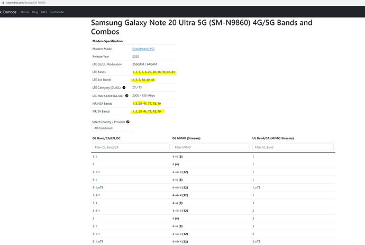Click the Modem Model label

click(x=102, y=49)
